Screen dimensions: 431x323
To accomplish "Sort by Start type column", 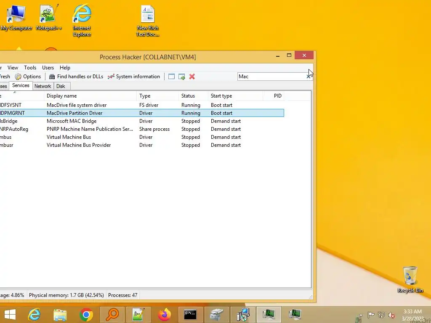I will 236,96.
